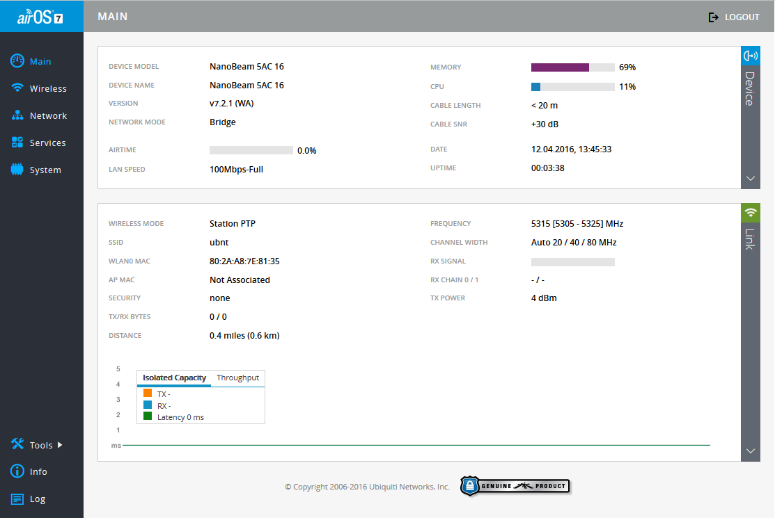Switch to the Throughput tab
Image resolution: width=775 pixels, height=518 pixels.
click(x=237, y=378)
